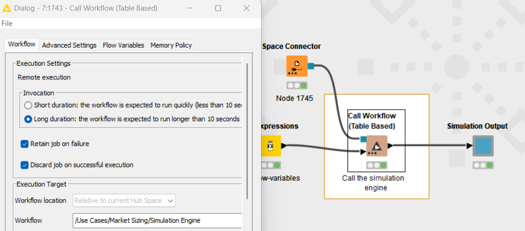The height and width of the screenshot is (231, 525).
Task: Select the Long duration invocation option
Action: pos(29,119)
